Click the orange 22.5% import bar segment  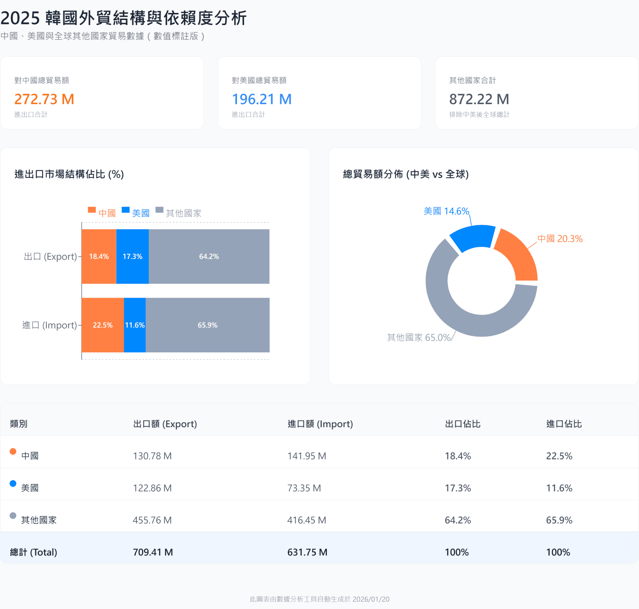pos(103,325)
